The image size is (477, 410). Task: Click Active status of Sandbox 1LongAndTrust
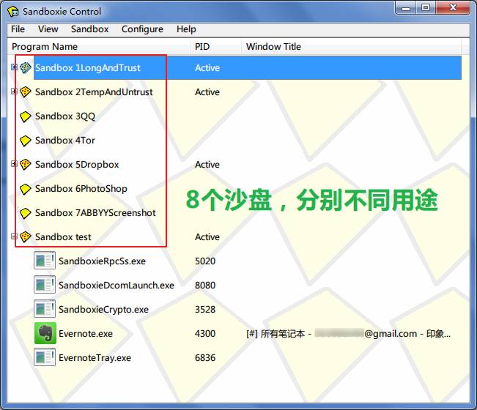point(207,68)
